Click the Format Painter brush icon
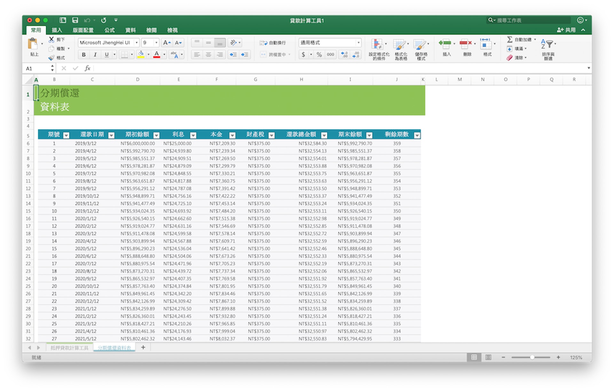 [x=52, y=58]
